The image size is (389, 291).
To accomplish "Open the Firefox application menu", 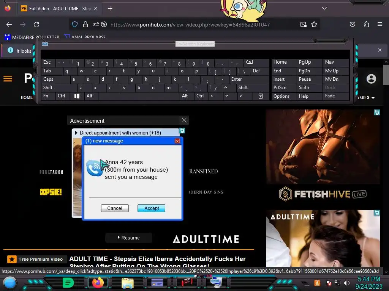I will point(380,24).
